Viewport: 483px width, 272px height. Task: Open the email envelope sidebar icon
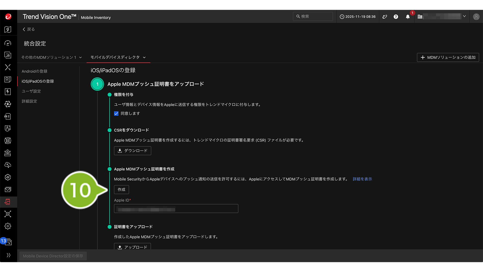pyautogui.click(x=8, y=190)
